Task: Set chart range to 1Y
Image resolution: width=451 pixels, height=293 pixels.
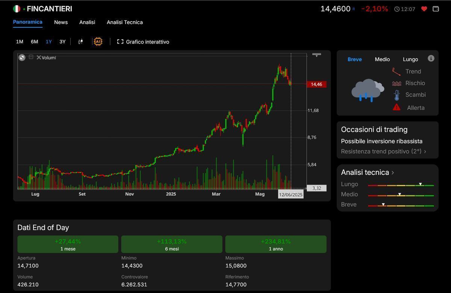Action: [49, 42]
